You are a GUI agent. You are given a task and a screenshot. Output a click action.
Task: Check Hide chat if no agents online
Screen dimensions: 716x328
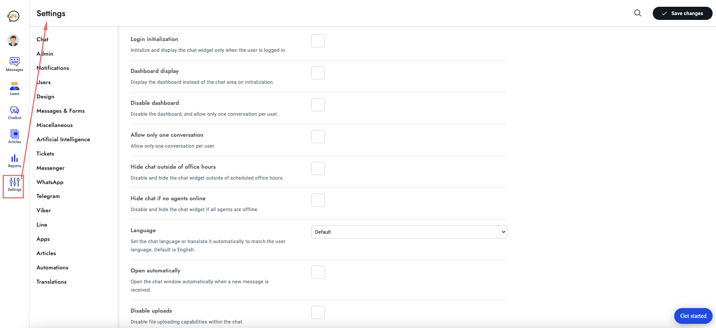pos(318,200)
